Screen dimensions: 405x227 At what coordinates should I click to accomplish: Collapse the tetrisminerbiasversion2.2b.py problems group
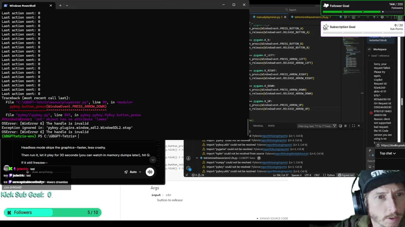pyautogui.click(x=197, y=158)
